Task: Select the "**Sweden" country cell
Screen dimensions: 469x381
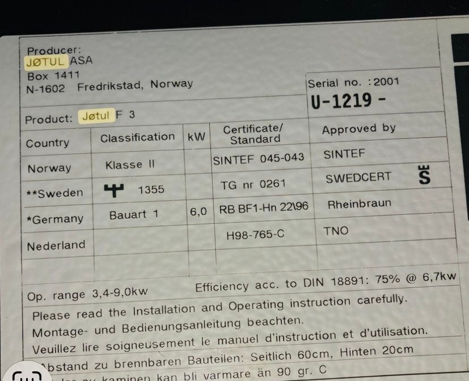Action: pos(55,193)
